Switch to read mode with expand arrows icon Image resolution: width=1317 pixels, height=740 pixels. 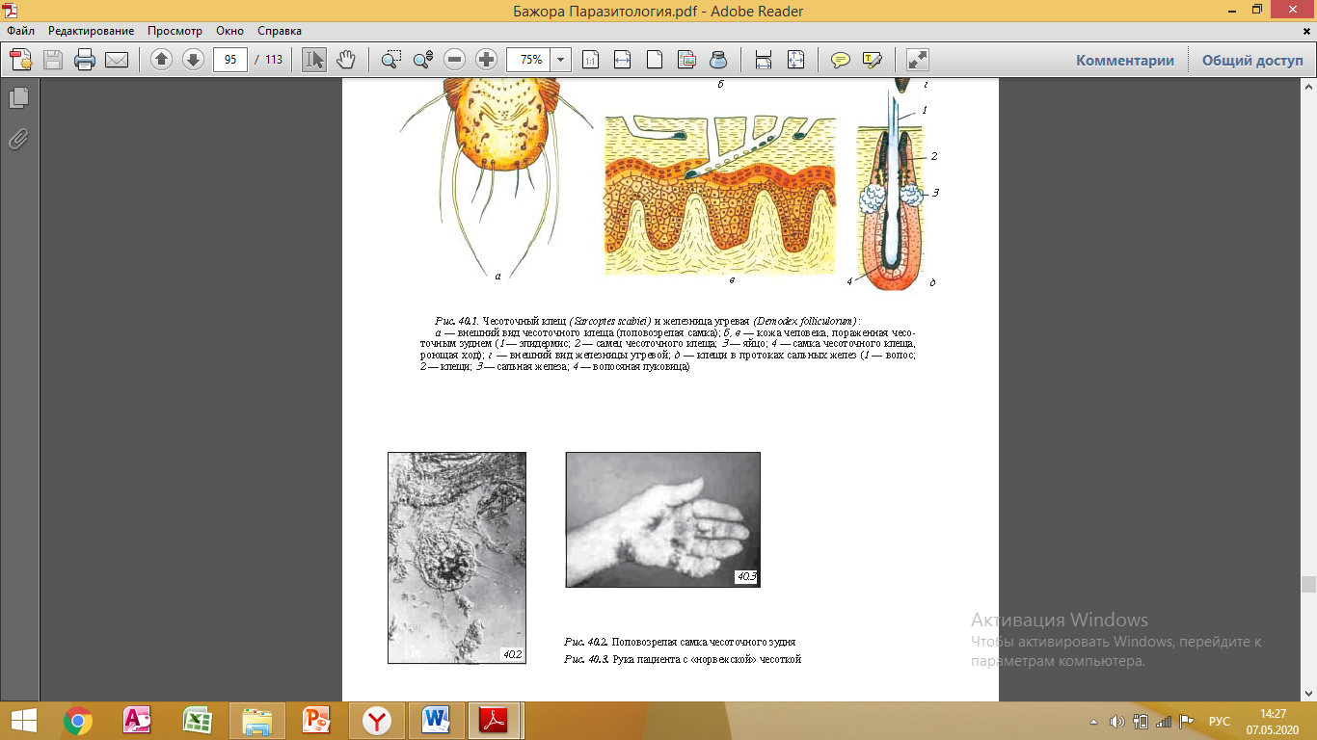(918, 60)
